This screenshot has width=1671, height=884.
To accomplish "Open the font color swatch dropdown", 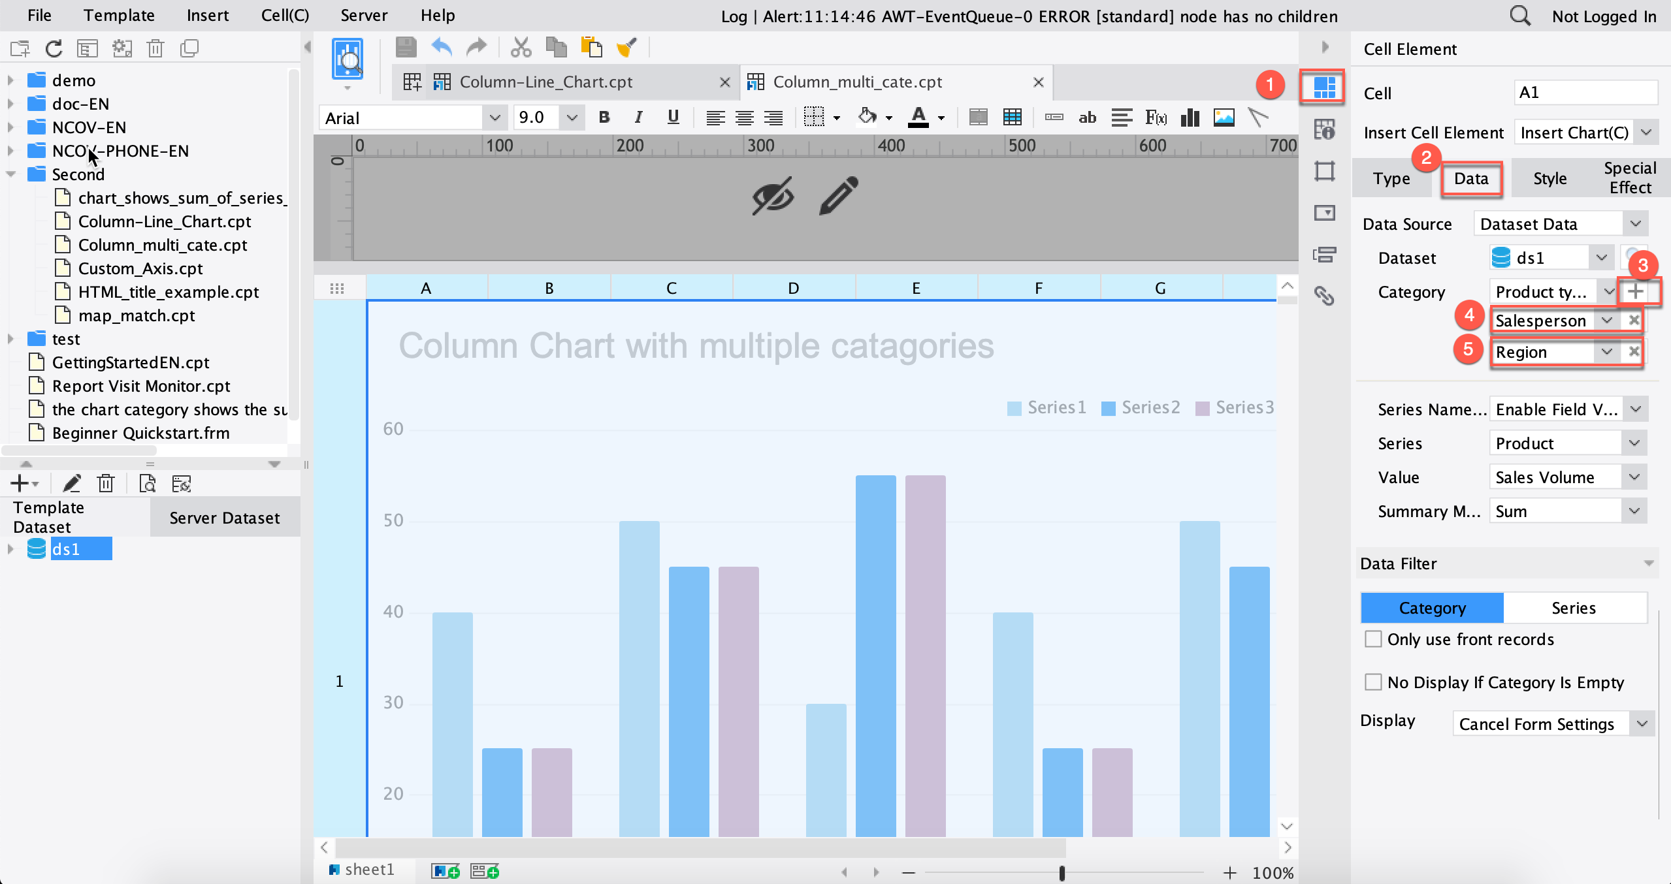I will pyautogui.click(x=940, y=118).
